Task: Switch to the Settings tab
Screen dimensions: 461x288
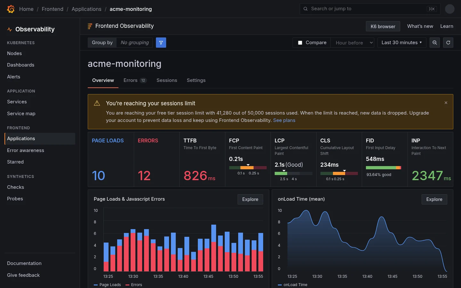Action: point(196,80)
